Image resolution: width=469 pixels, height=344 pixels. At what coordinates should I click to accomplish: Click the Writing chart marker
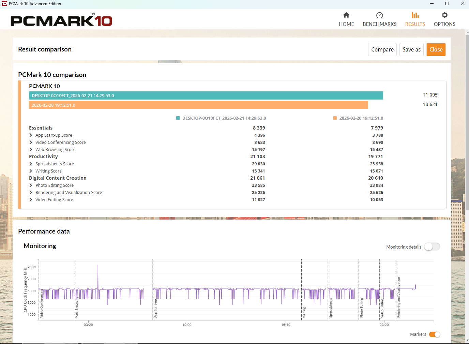coord(304,312)
